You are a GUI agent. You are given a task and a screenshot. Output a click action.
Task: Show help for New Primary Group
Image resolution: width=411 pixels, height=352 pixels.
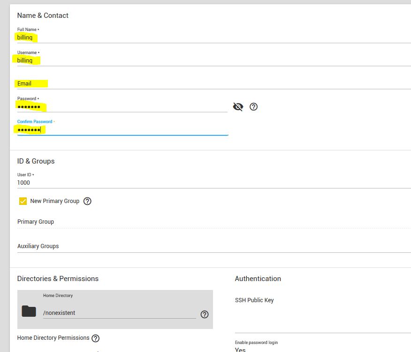[87, 201]
